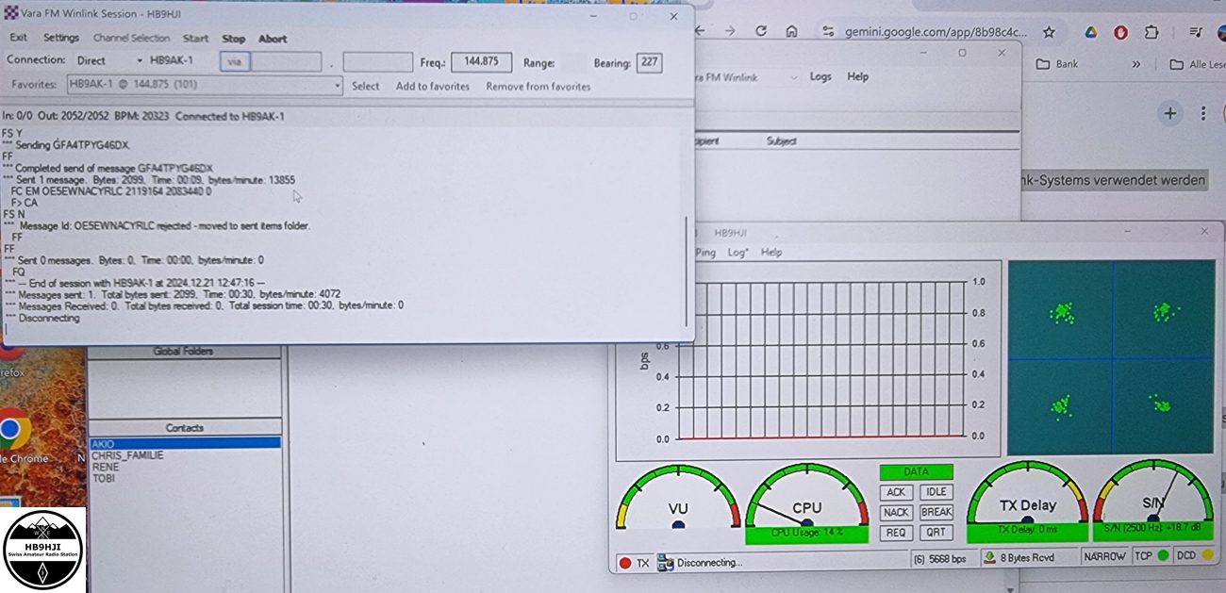
Task: Open the Settings menu in session window
Action: click(x=61, y=39)
